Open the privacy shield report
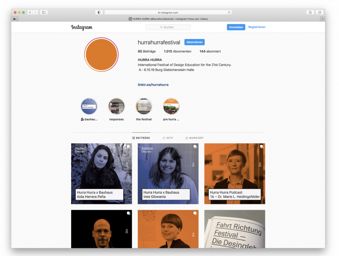 point(99,12)
